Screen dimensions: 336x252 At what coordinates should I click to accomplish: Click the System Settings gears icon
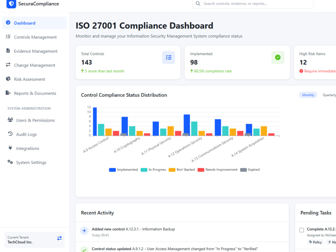tap(10, 162)
